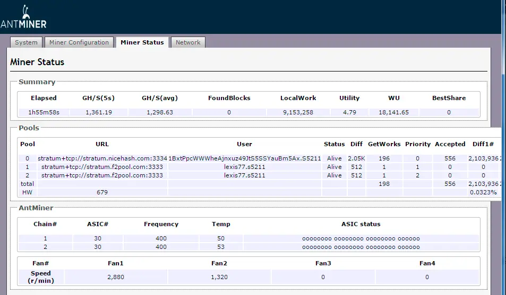Image resolution: width=506 pixels, height=295 pixels.
Task: Click the pool 0 Accepted value 556
Action: 450,158
